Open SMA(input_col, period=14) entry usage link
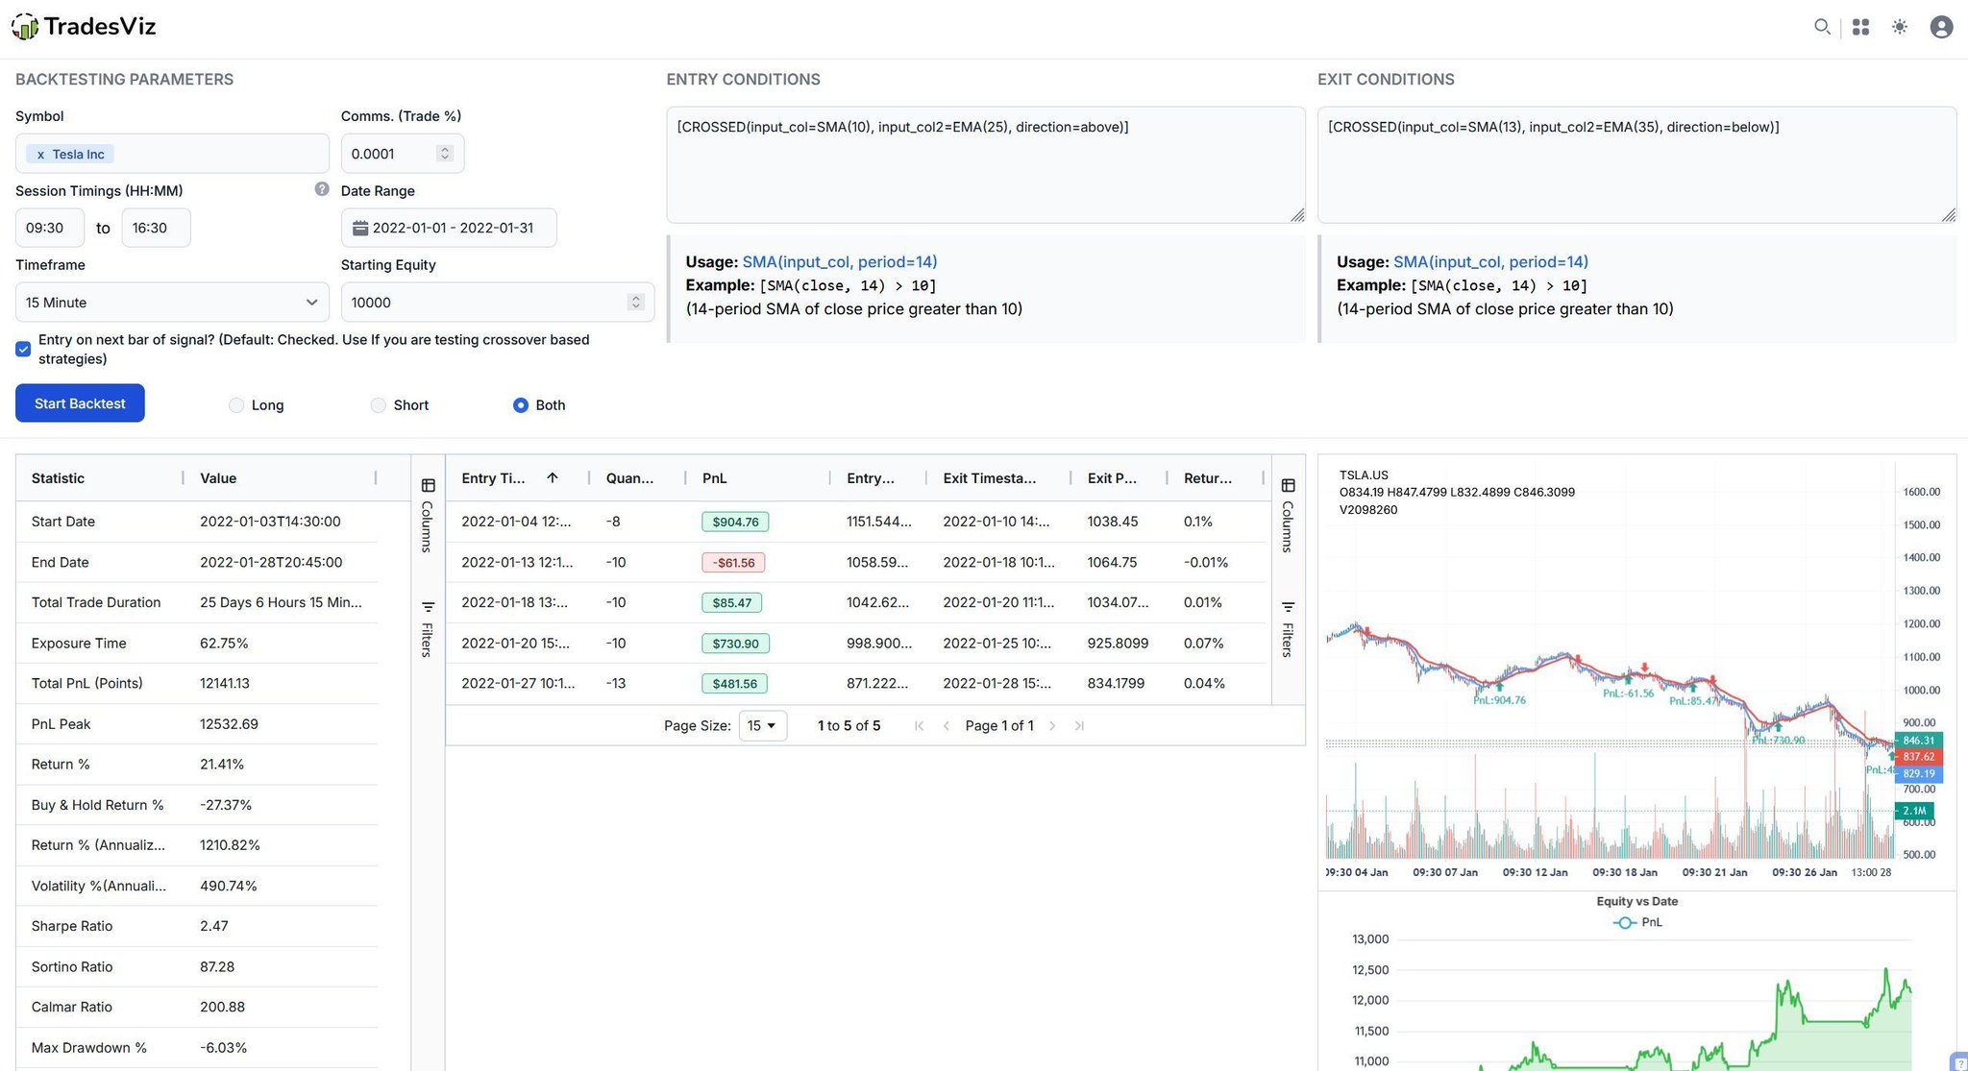 pyautogui.click(x=839, y=262)
